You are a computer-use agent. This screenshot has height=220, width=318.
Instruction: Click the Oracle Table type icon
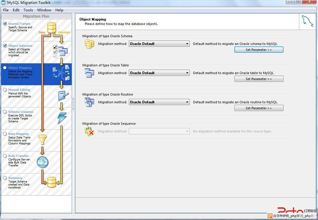pyautogui.click(x=90, y=73)
